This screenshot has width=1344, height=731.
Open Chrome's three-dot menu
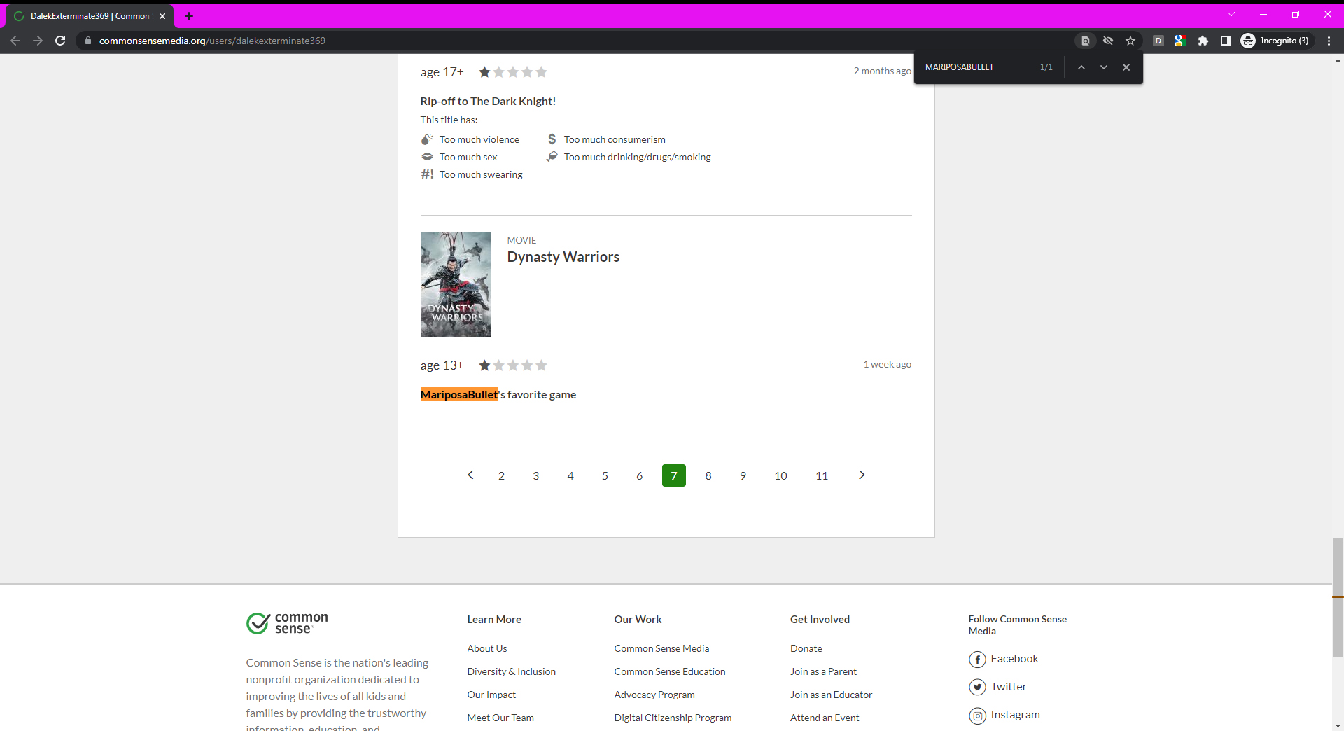(x=1329, y=41)
